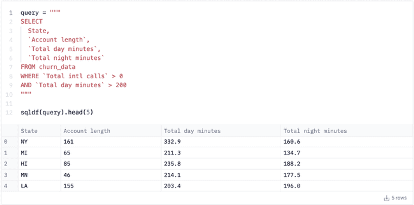The image size is (414, 205).
Task: Select the 332.9 day minutes cell
Action: coord(221,141)
